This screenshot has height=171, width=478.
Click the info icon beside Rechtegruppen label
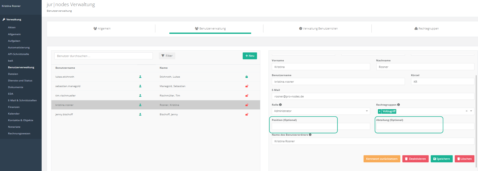tap(399, 105)
